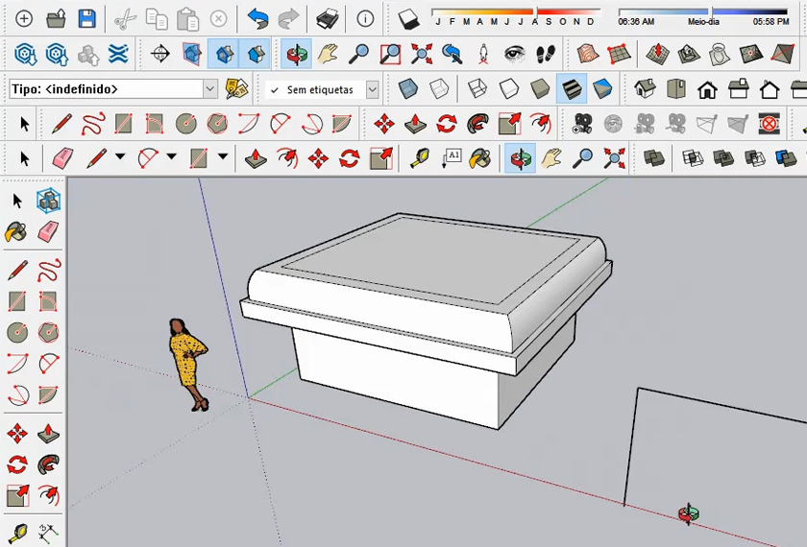Screen dimensions: 807x547
Task: Toggle the X-ray face style
Action: pyautogui.click(x=408, y=89)
